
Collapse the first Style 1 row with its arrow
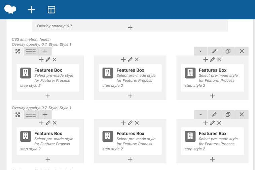tap(201, 51)
